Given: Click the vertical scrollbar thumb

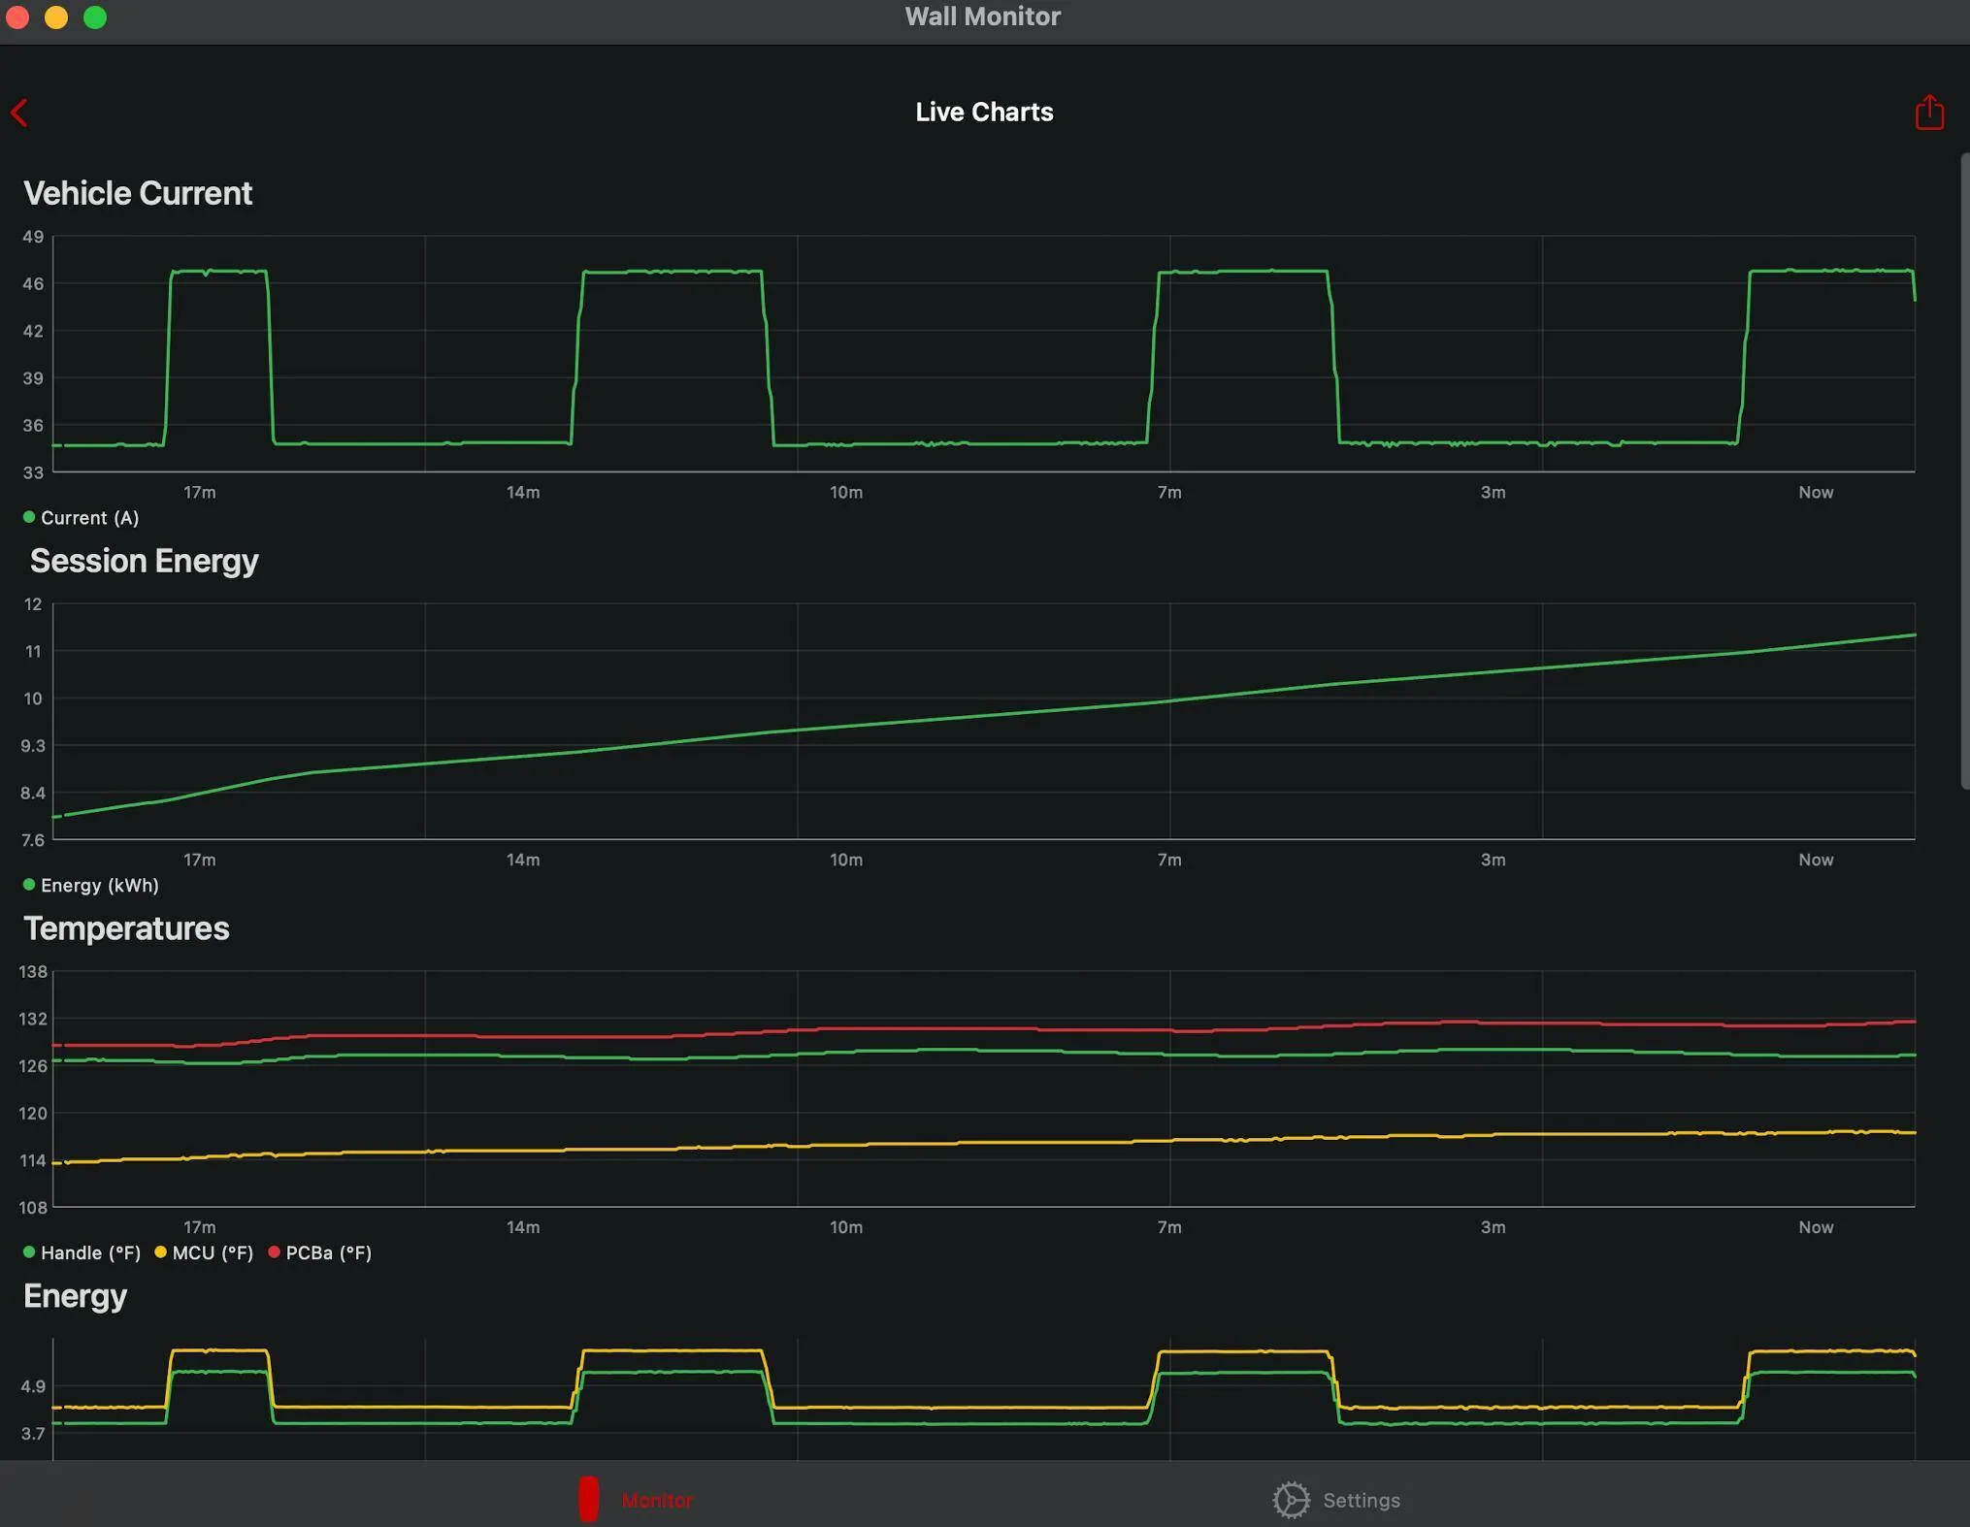Looking at the screenshot, I should pyautogui.click(x=1964, y=471).
